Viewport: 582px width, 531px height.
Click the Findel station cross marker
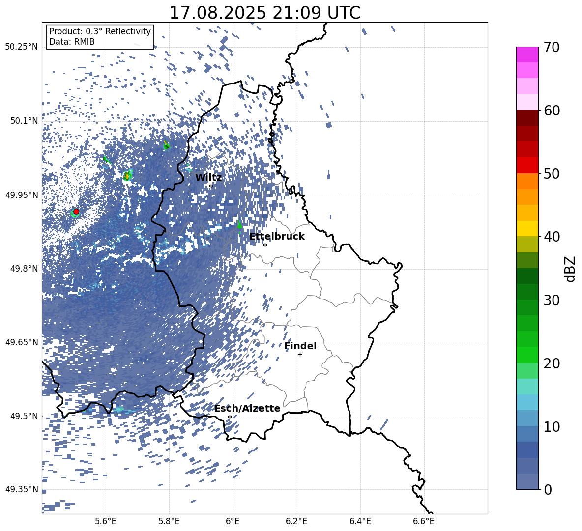click(300, 355)
